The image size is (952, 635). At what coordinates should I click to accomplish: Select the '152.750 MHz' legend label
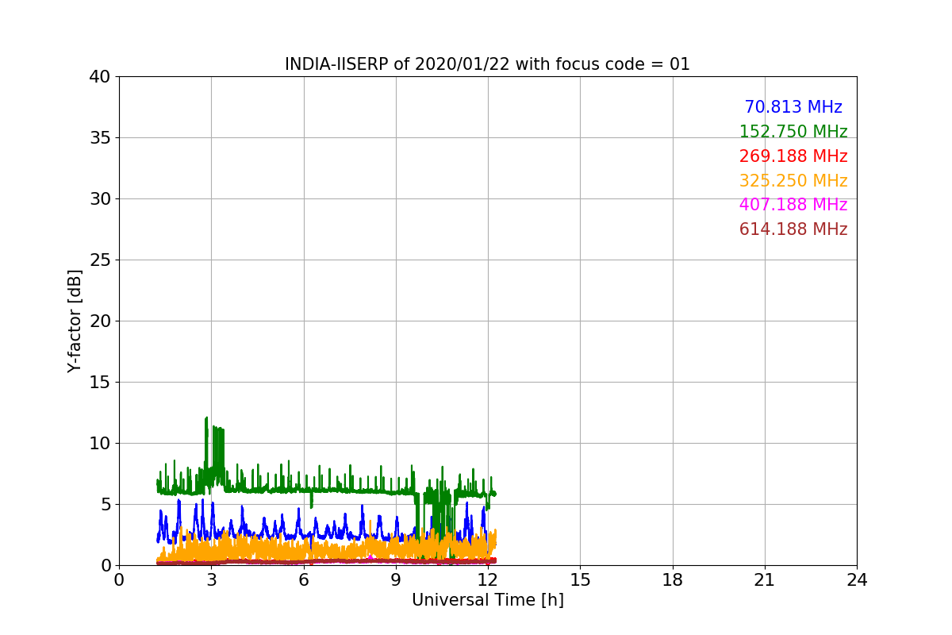pos(793,132)
